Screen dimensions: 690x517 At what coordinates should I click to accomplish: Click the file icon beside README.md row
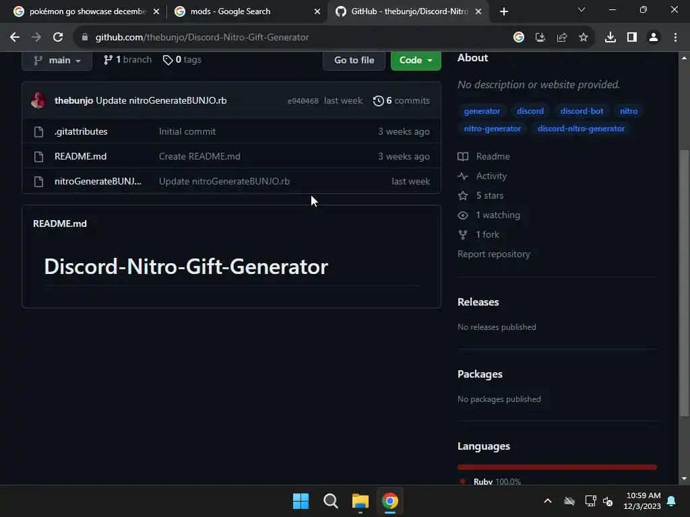[38, 156]
